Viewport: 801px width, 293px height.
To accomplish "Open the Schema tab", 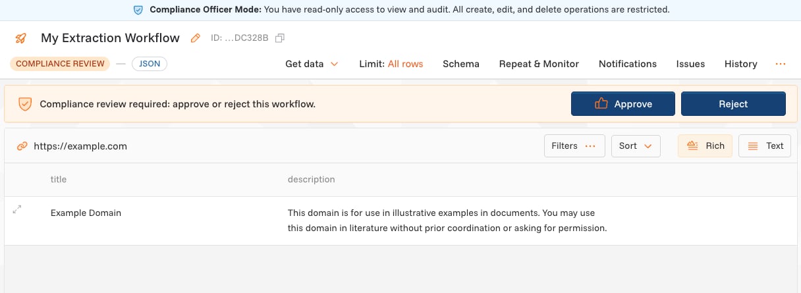I will pyautogui.click(x=461, y=64).
